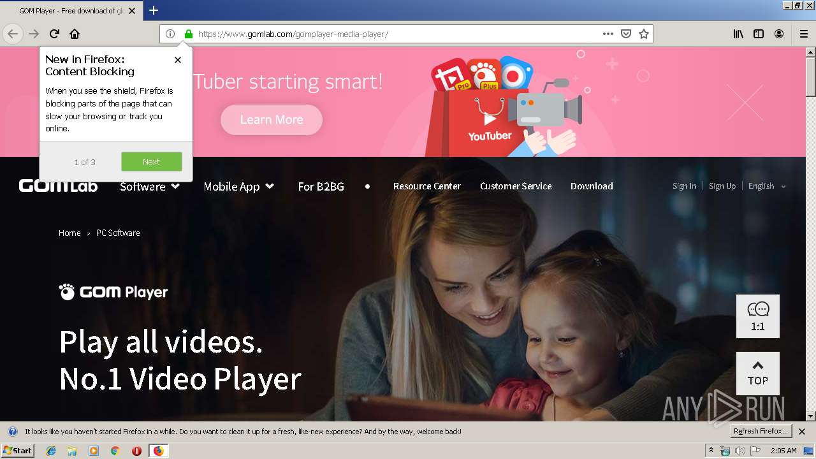Open the Windows Start menu
This screenshot has width=816, height=459.
[18, 451]
